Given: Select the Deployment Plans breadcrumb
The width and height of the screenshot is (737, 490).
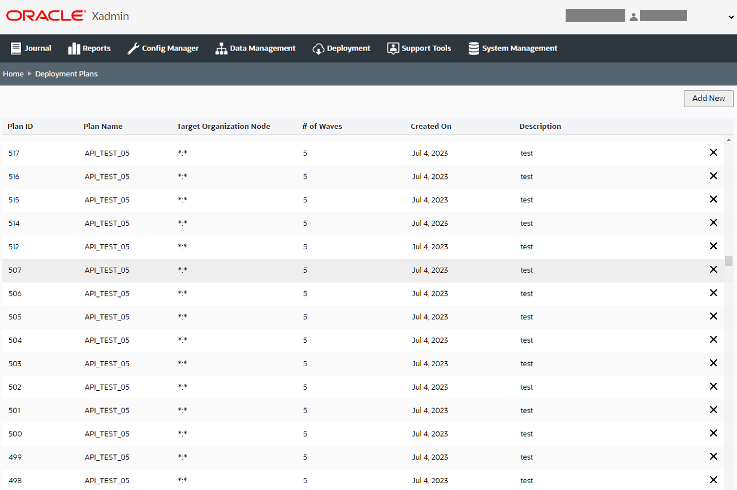Looking at the screenshot, I should [66, 74].
